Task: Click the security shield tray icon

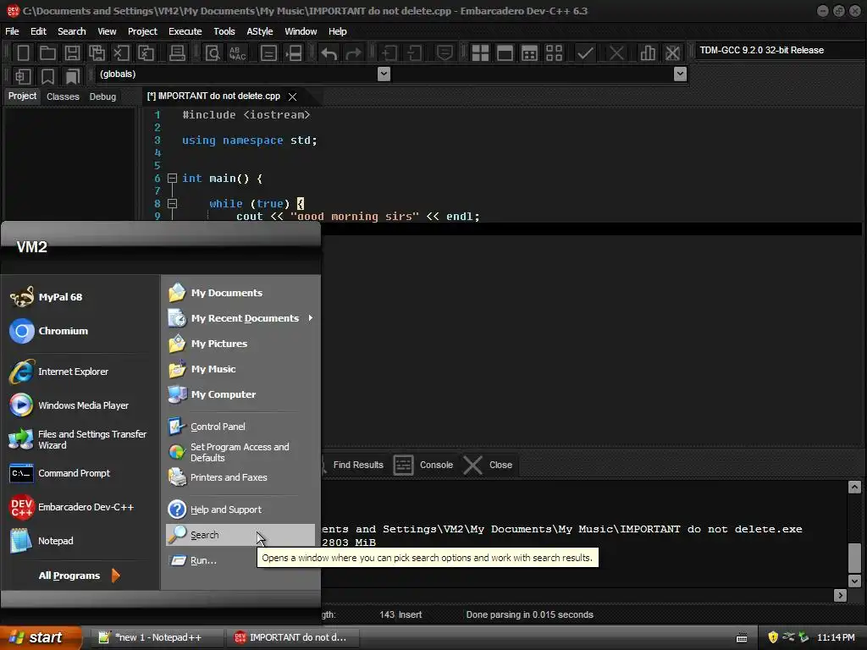Action: [x=773, y=637]
